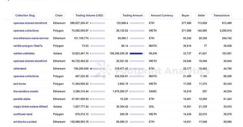The width and height of the screenshot is (243, 127).
Task: Select the walken-cathletes link
Action: 24,53
